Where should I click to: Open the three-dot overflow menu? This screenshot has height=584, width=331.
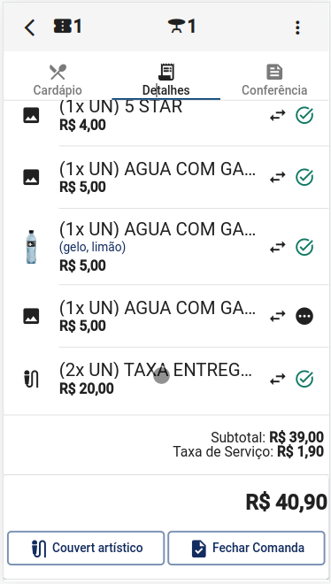(297, 27)
